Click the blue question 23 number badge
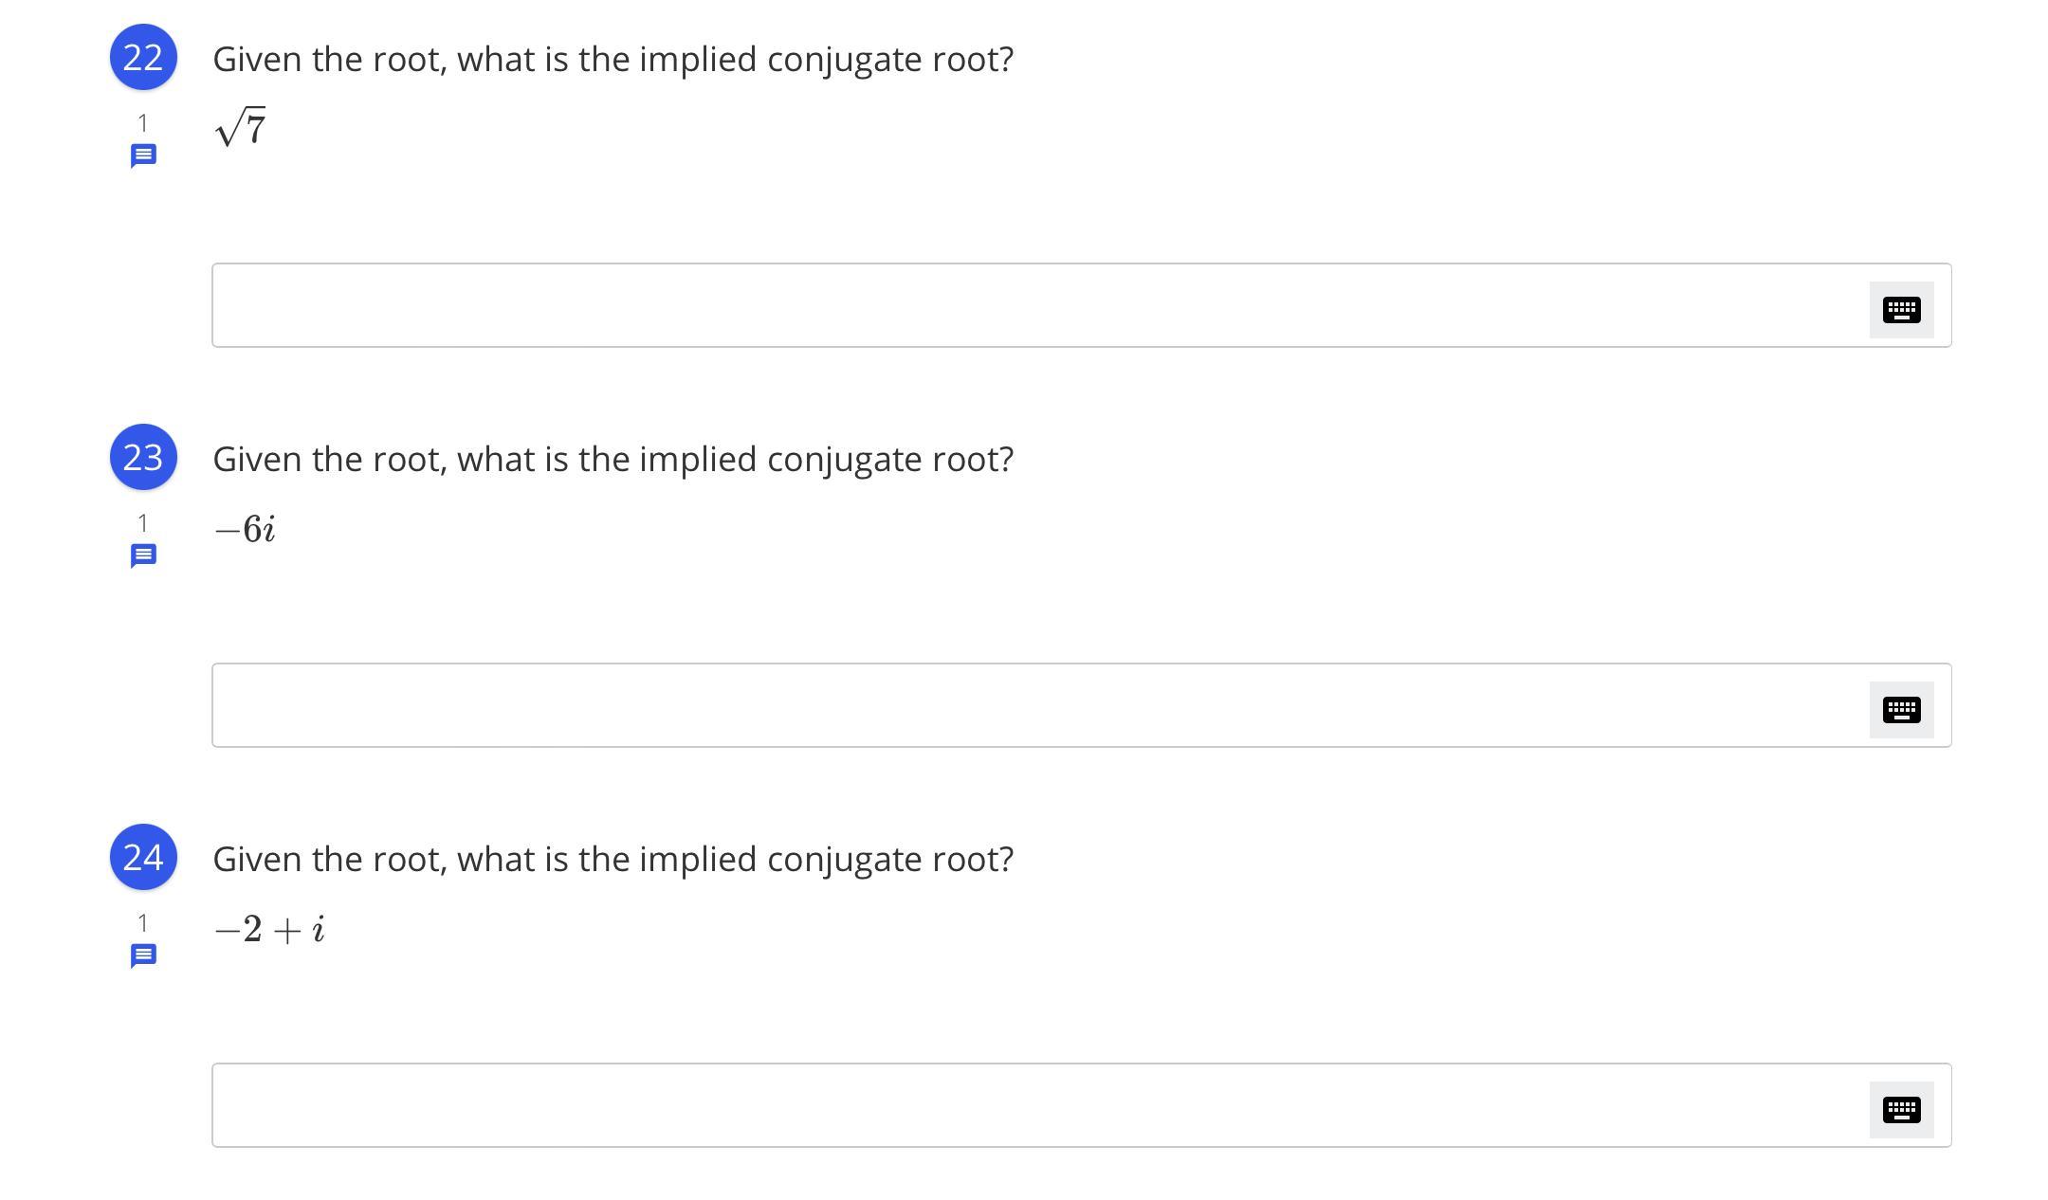The width and height of the screenshot is (2048, 1200). (143, 458)
